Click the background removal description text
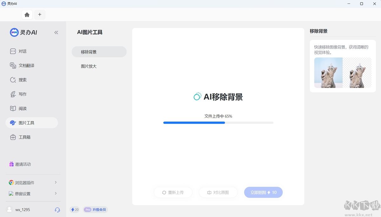381x217 pixels. [x=342, y=49]
